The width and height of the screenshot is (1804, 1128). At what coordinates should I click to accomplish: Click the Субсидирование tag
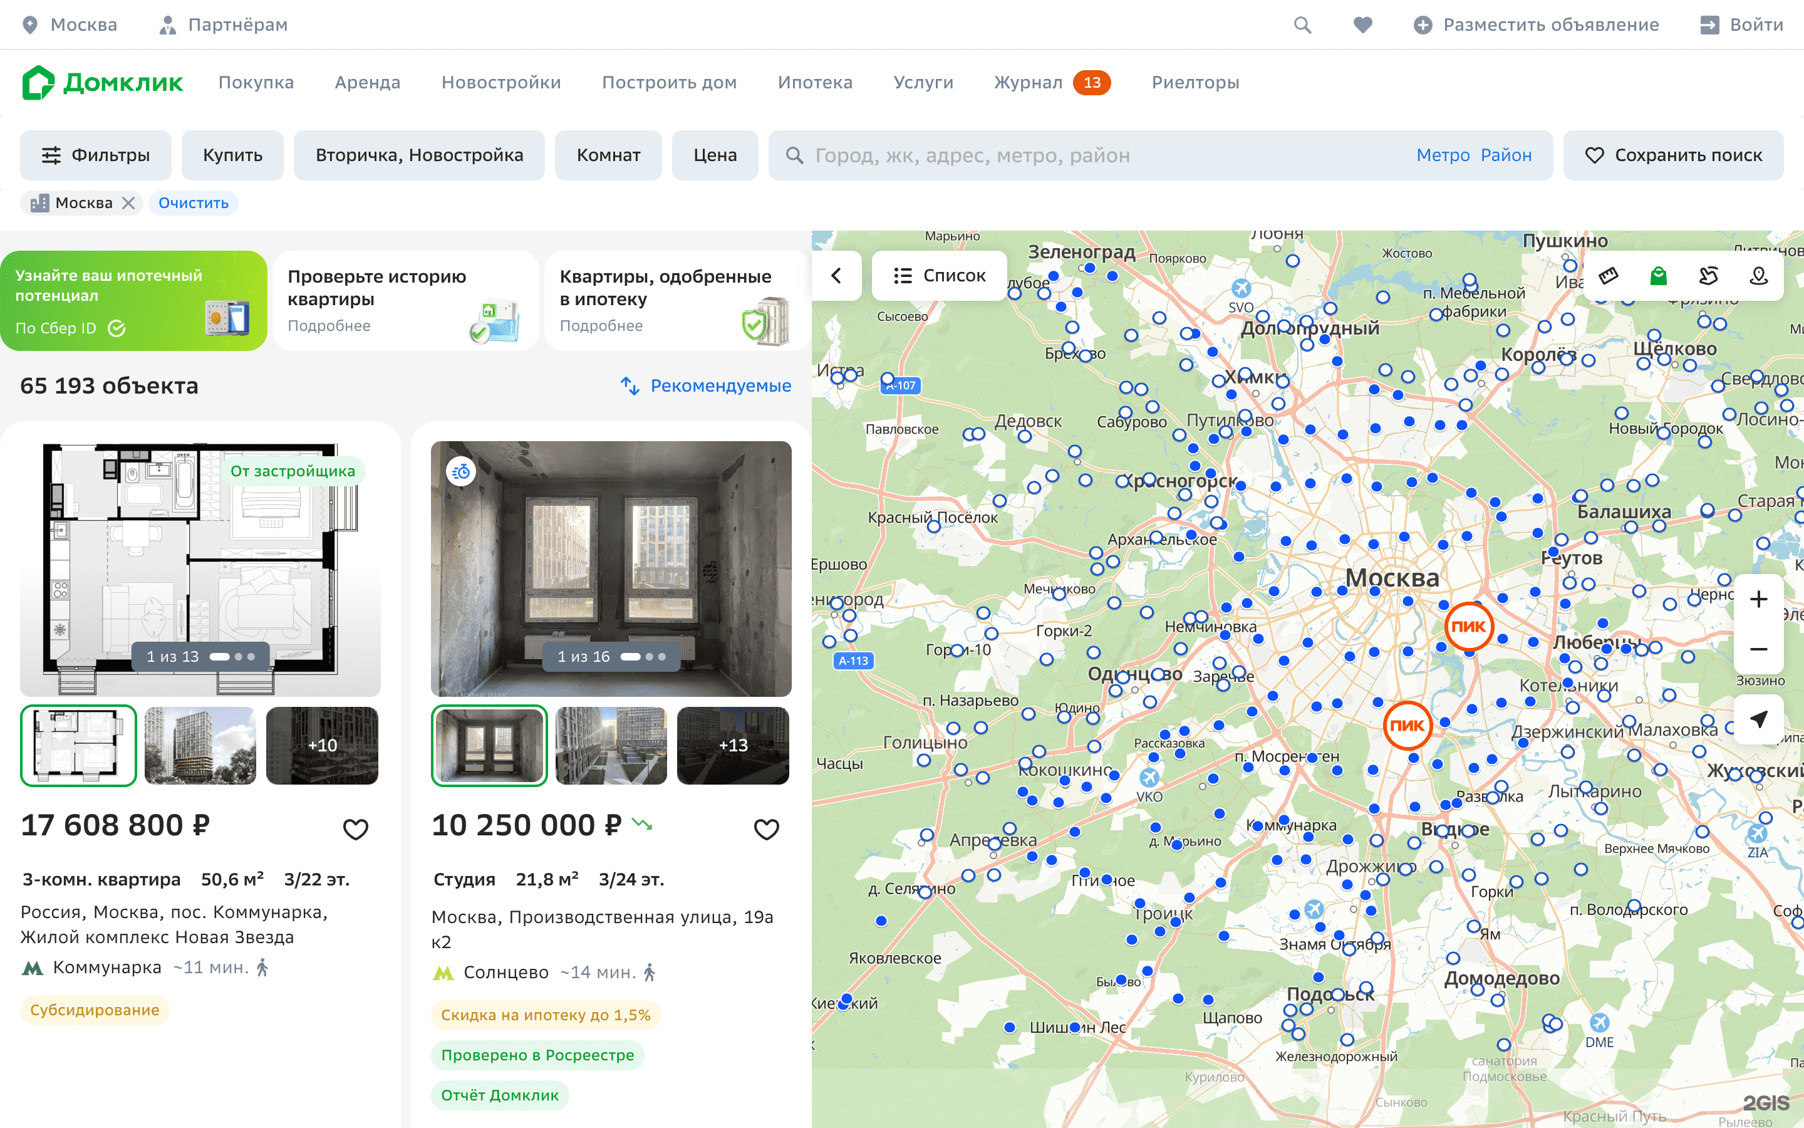[95, 1010]
